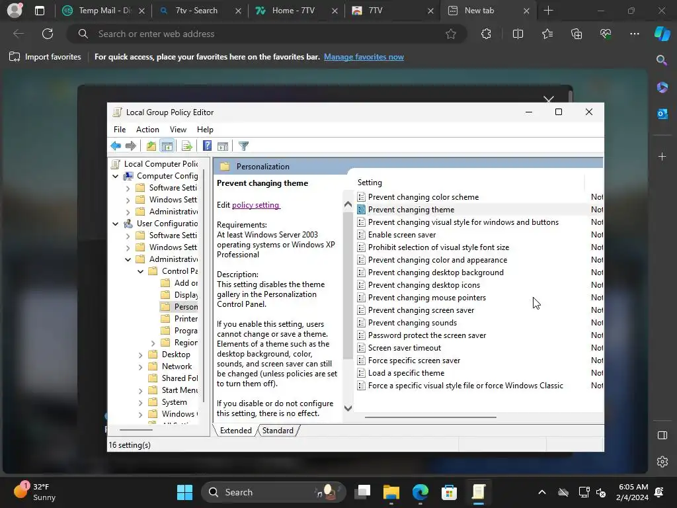Image resolution: width=677 pixels, height=508 pixels.
Task: Expand the Network tree node
Action: click(140, 366)
